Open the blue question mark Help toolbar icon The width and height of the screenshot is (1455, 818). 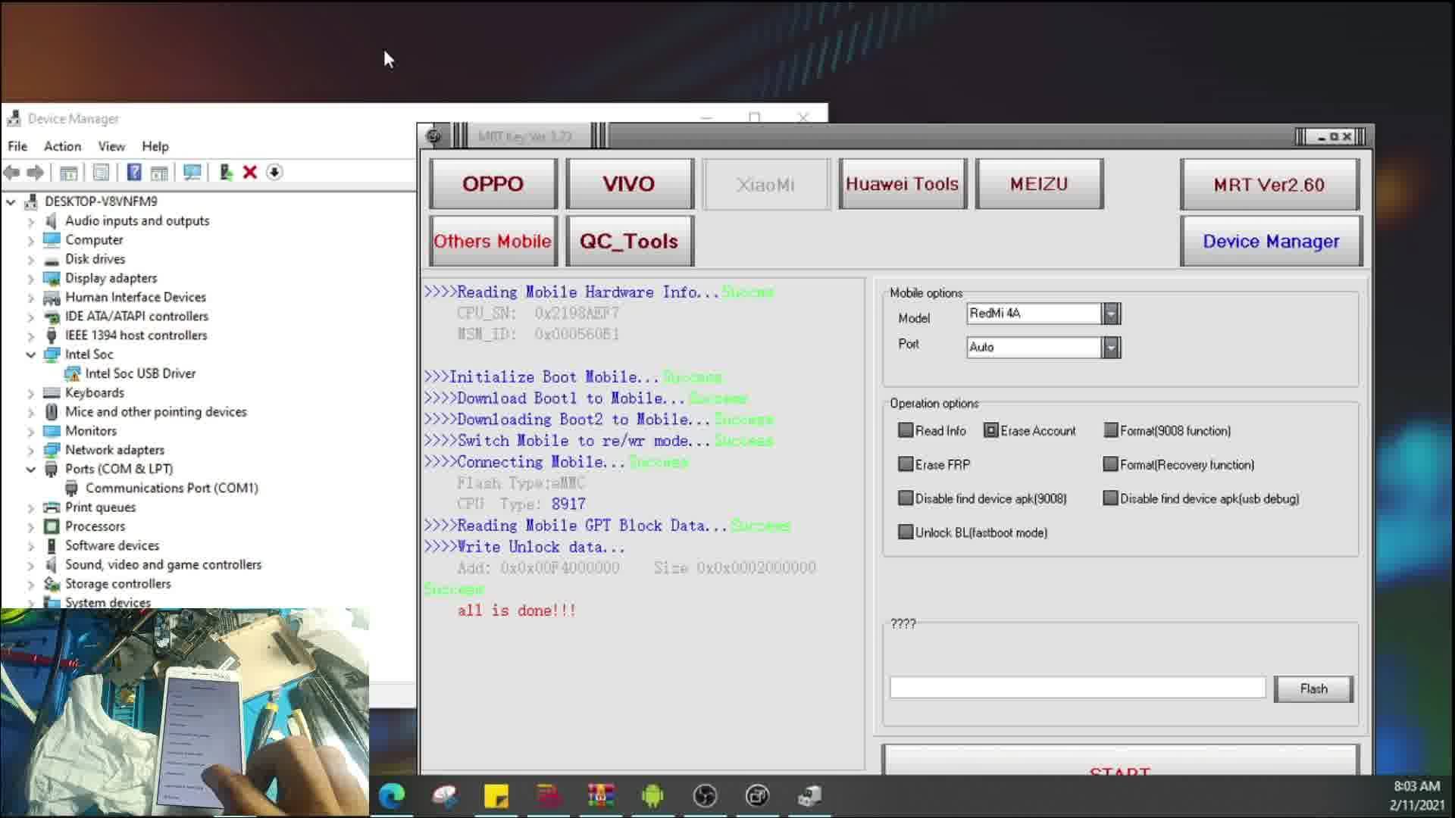pyautogui.click(x=134, y=173)
